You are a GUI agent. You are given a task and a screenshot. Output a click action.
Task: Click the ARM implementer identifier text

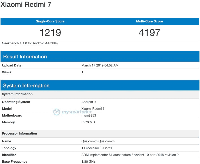[130, 155]
